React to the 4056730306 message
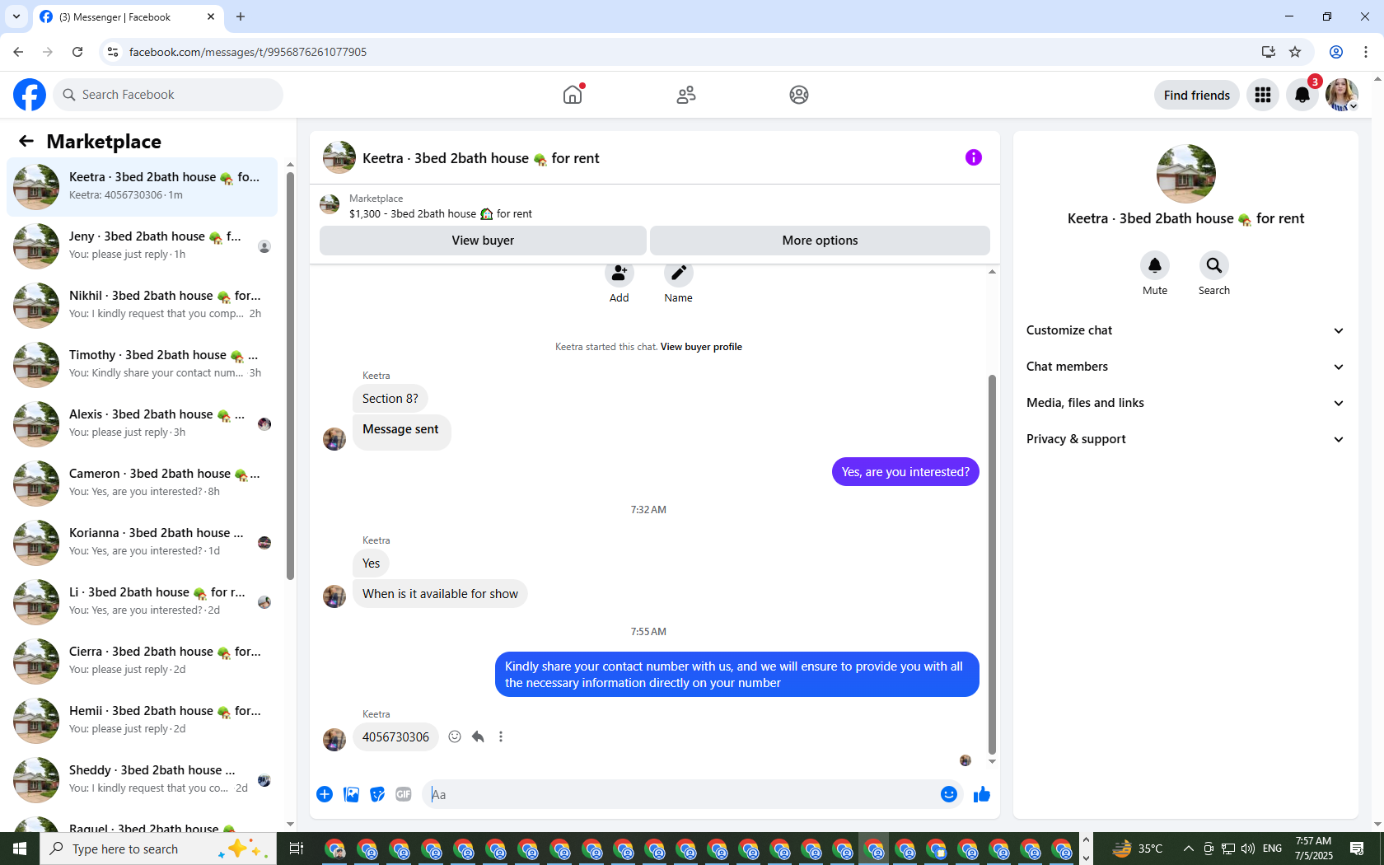 [x=455, y=736]
